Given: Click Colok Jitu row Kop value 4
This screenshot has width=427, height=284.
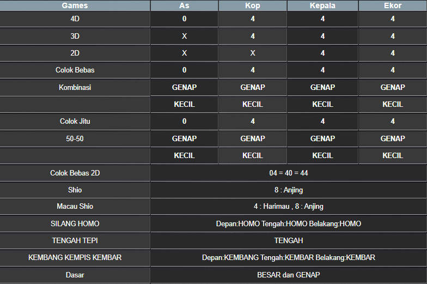Looking at the screenshot, I should click(253, 121).
